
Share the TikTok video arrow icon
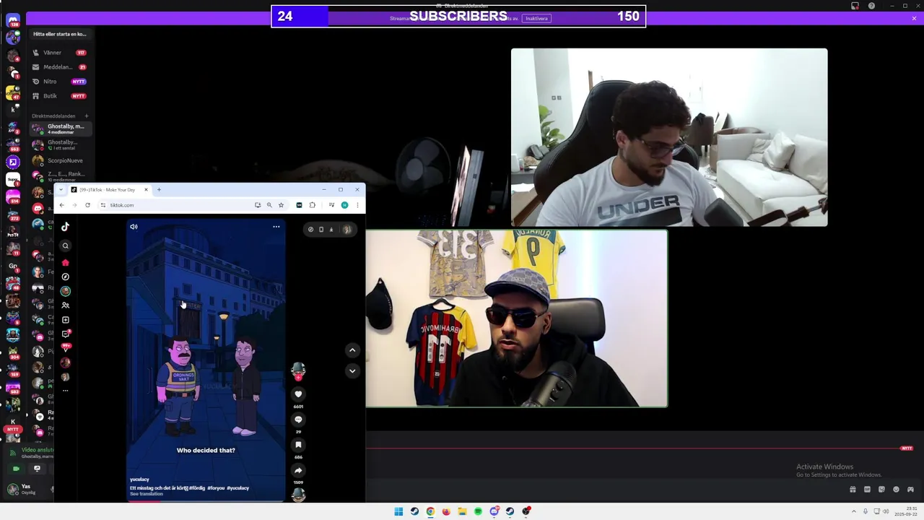(x=298, y=470)
